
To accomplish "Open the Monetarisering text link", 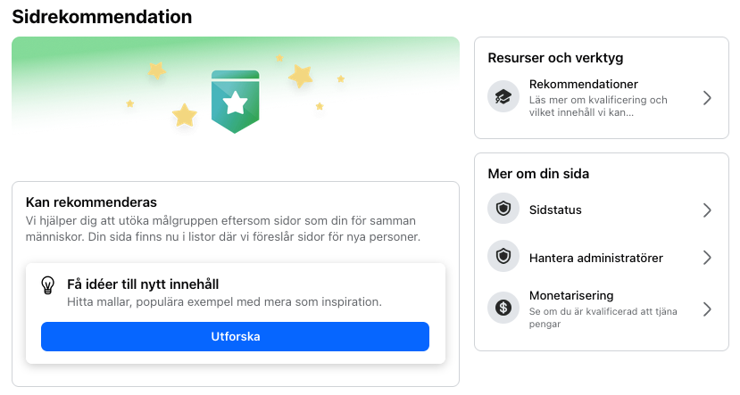I will [571, 295].
